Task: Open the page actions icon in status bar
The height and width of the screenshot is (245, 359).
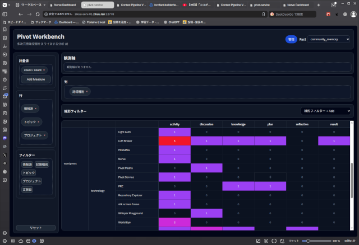Action: (x=282, y=241)
